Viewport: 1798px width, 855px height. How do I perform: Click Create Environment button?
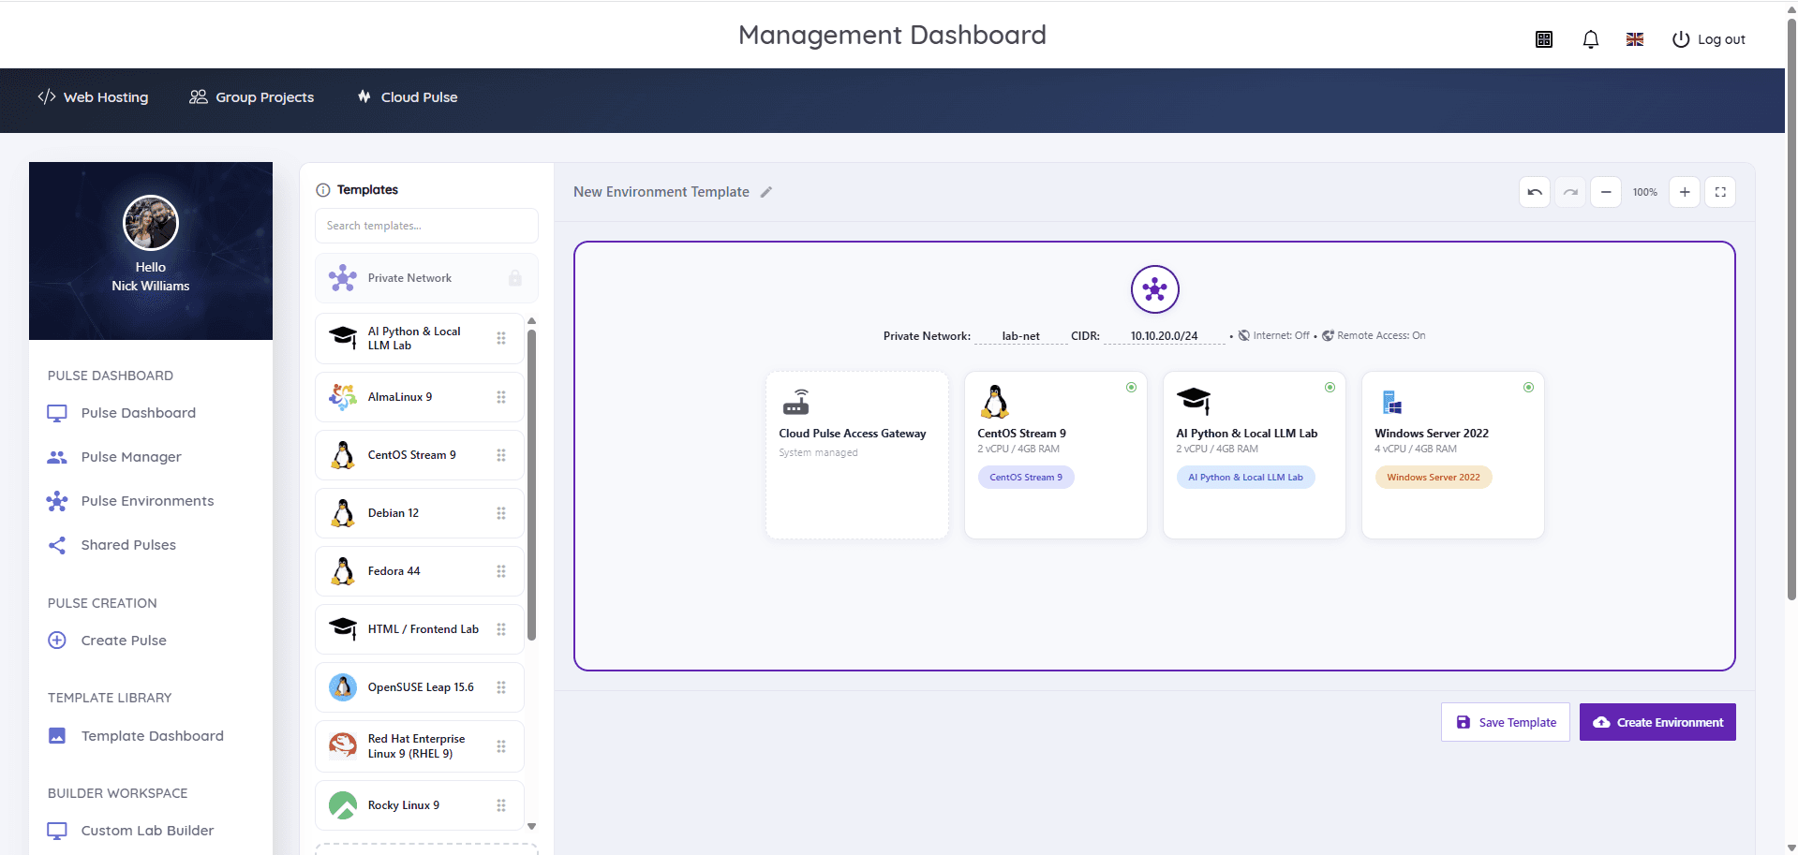click(x=1657, y=722)
